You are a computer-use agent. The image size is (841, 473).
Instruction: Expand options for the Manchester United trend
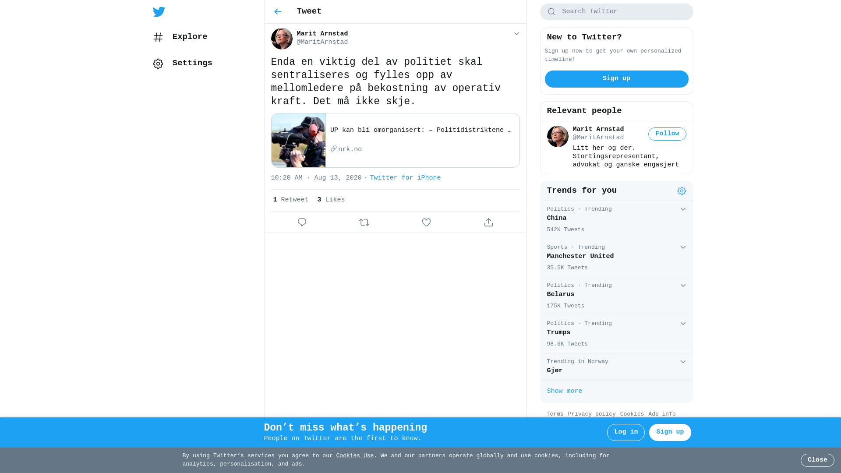(683, 247)
